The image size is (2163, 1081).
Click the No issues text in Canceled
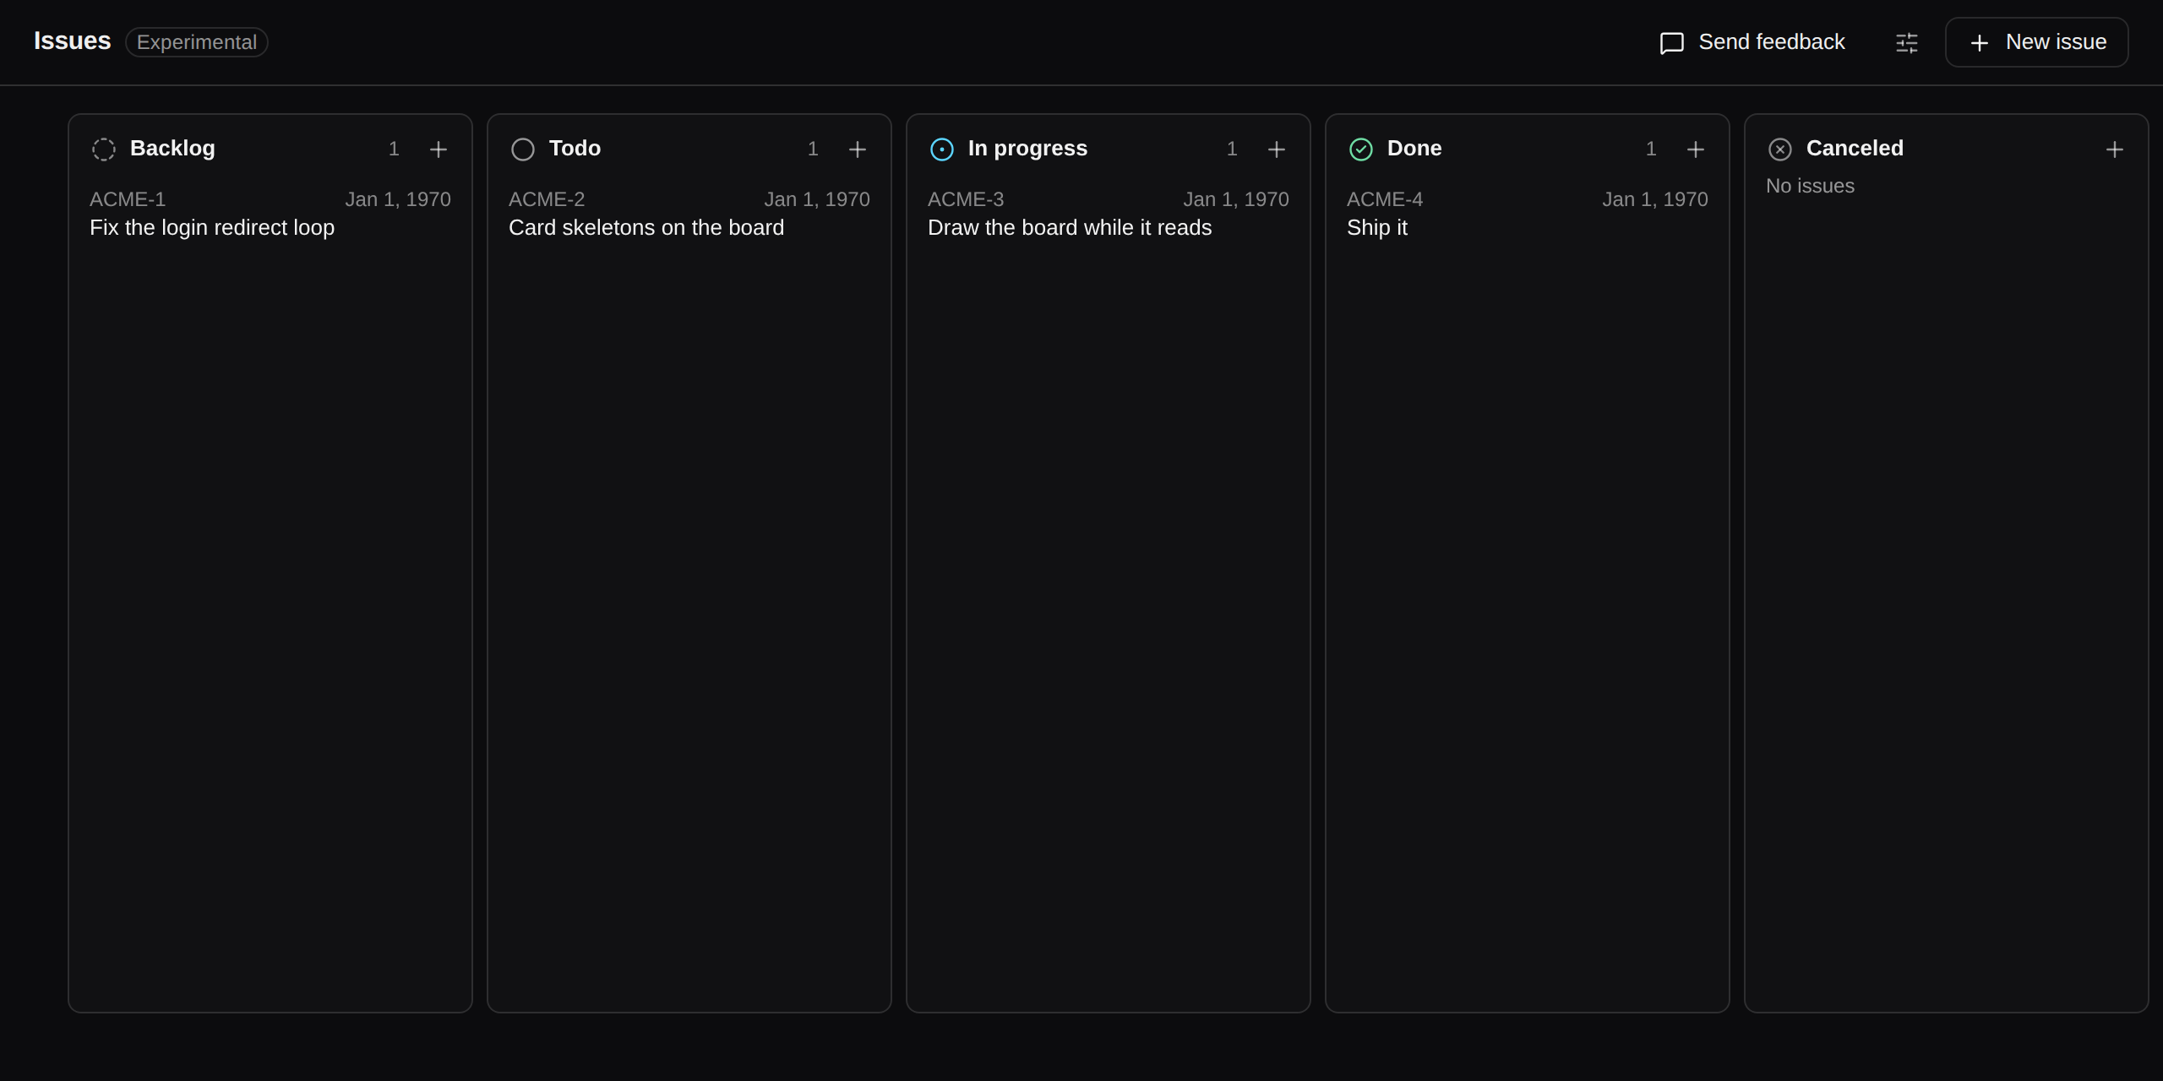pos(1810,186)
